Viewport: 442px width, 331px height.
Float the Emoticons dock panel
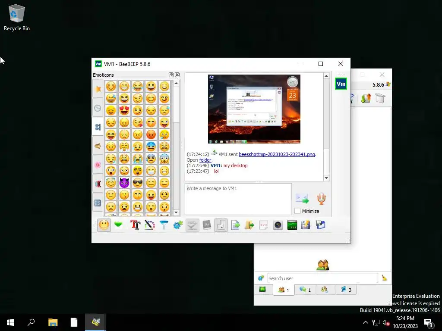pyautogui.click(x=171, y=75)
